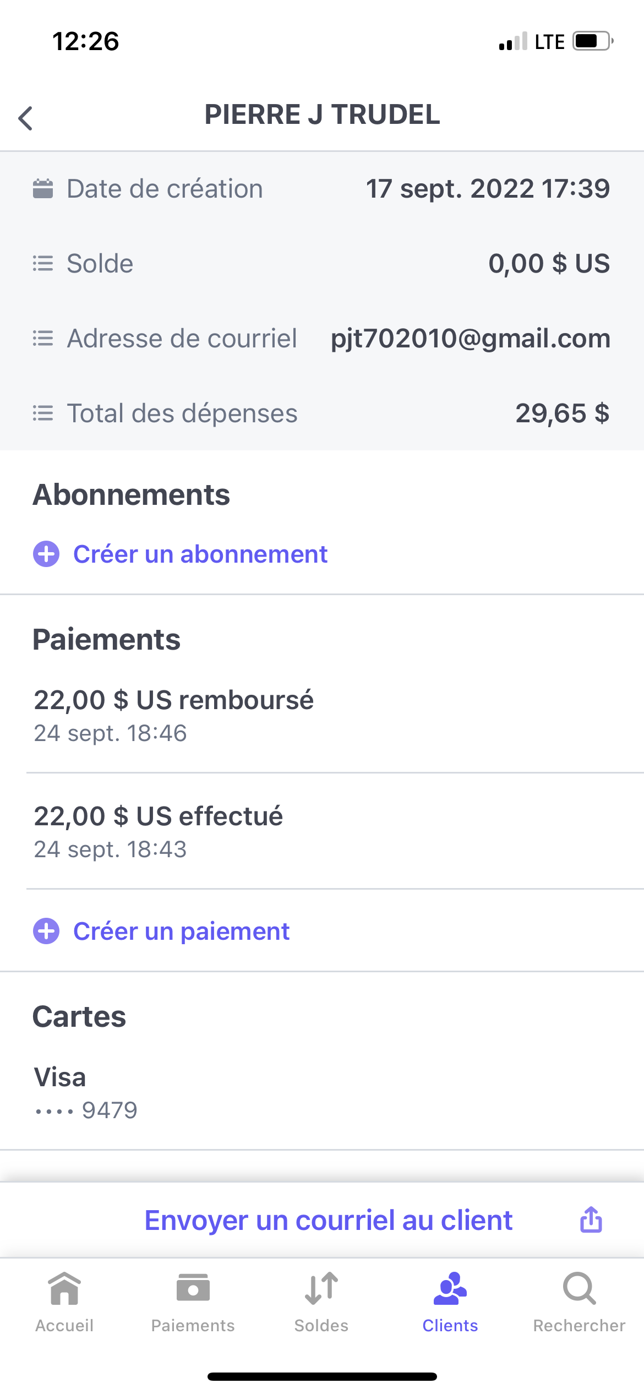
Task: Tap the plus icon for Créer un abonnement
Action: [46, 554]
